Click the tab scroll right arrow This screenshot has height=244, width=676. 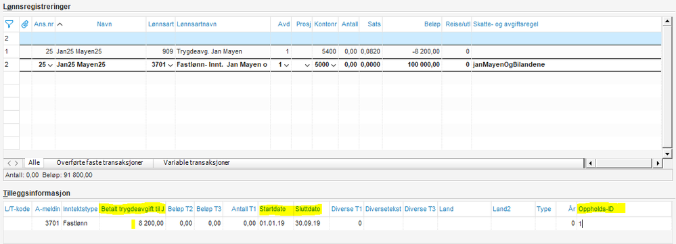(17, 163)
